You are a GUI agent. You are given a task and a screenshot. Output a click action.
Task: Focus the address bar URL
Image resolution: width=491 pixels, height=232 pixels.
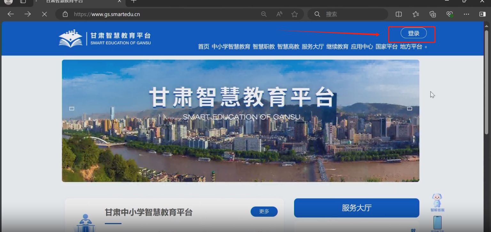(107, 14)
